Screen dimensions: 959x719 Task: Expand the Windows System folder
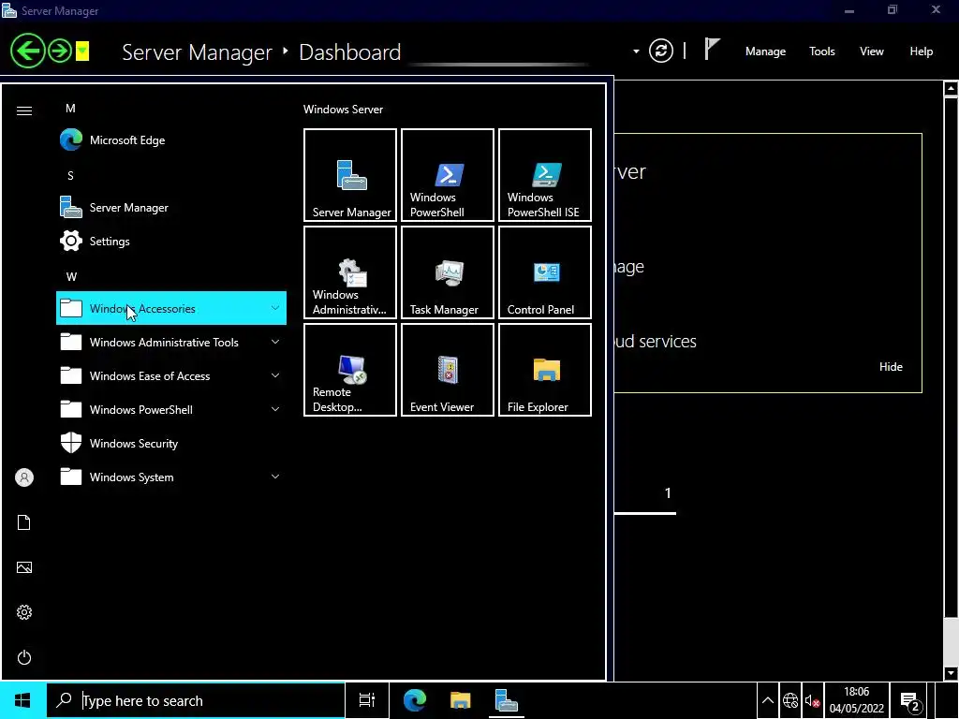(x=171, y=477)
